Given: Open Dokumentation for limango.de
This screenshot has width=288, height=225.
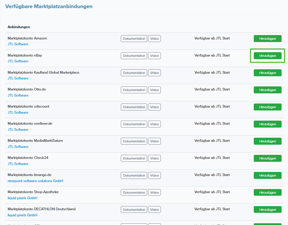Looking at the screenshot, I should coord(134,175).
